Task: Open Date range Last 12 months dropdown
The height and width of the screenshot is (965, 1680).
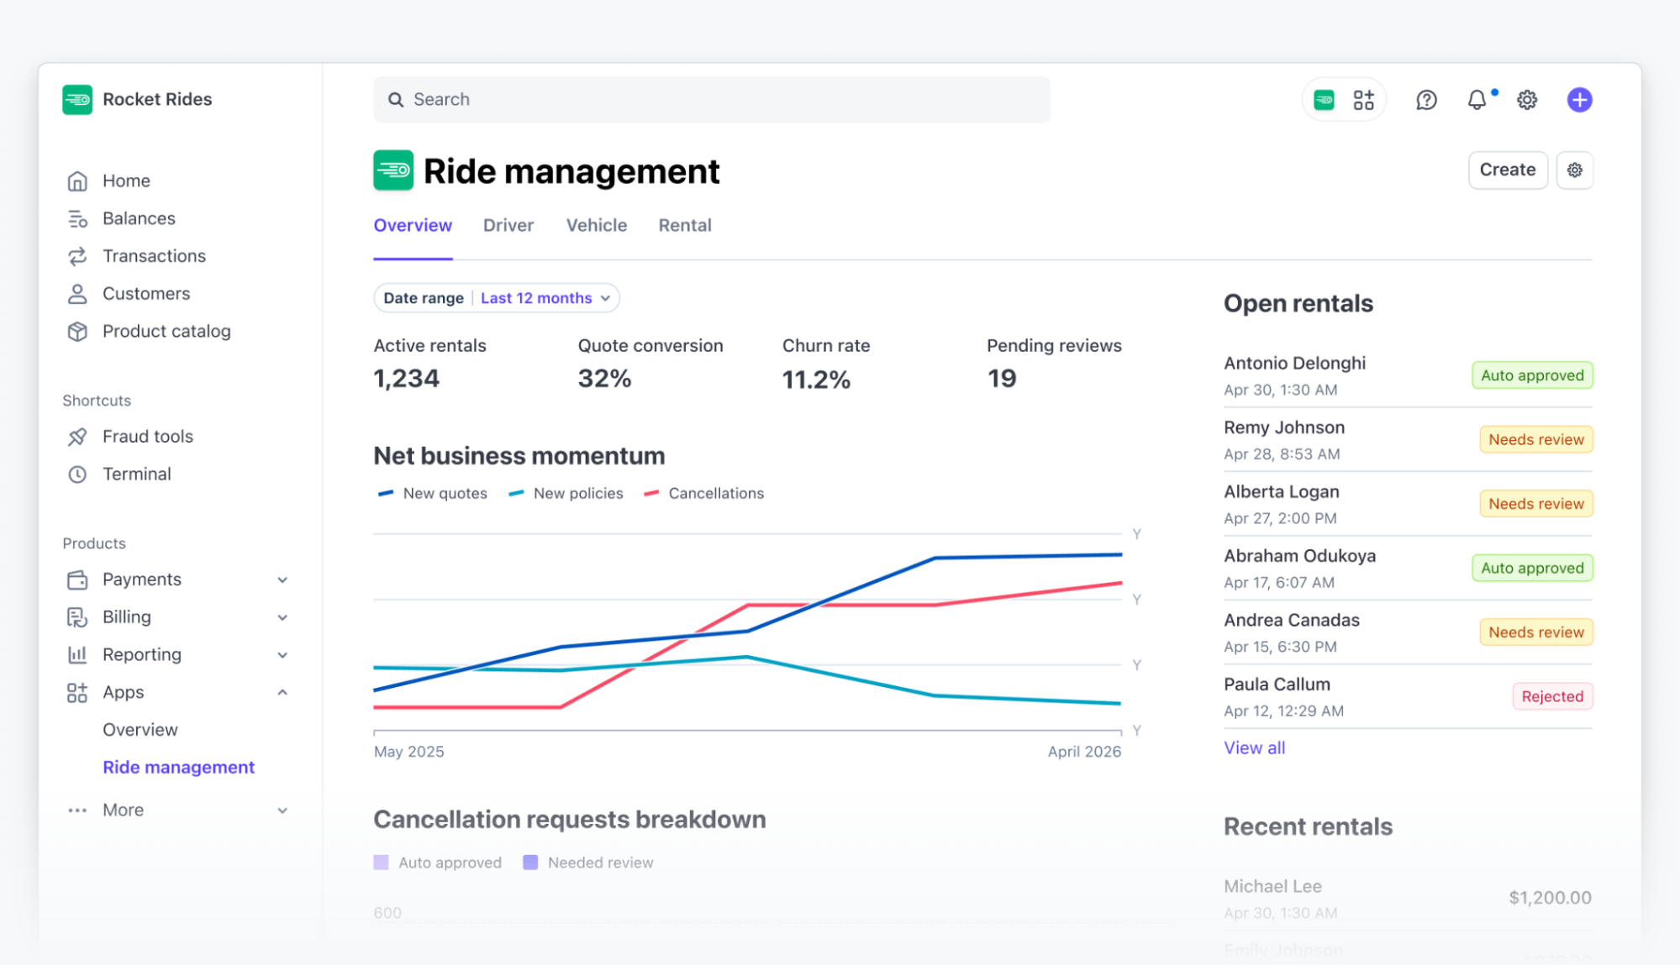Action: [x=497, y=298]
